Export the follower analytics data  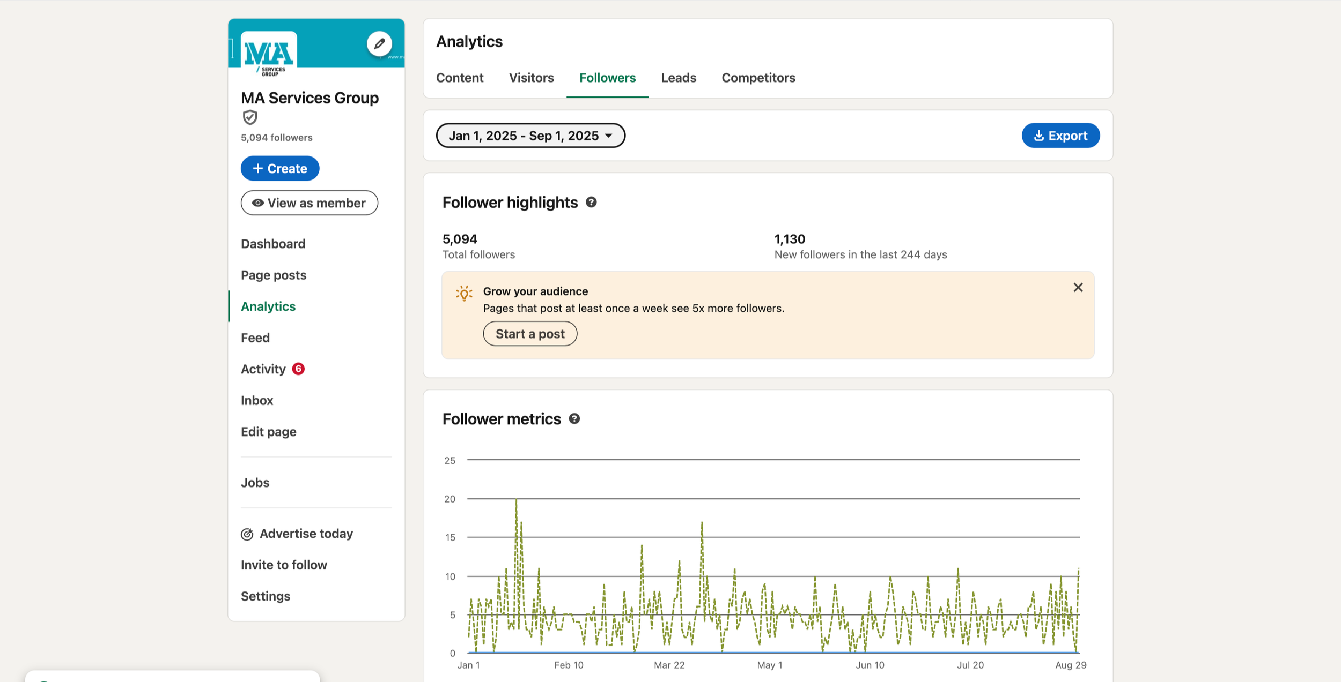pyautogui.click(x=1060, y=136)
